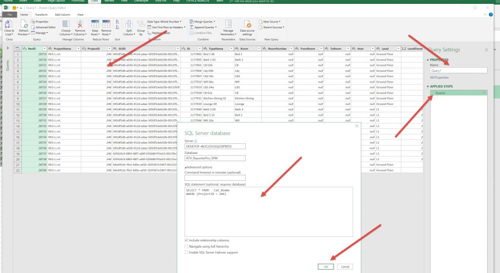500x273 pixels.
Task: Click the Server name input field
Action: [215, 146]
